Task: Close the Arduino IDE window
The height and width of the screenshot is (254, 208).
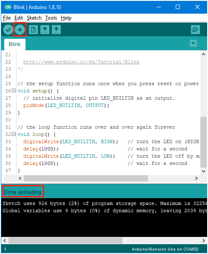Action: [197, 7]
